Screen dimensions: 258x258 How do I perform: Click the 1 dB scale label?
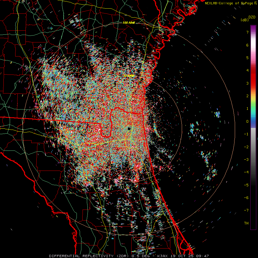247,109
